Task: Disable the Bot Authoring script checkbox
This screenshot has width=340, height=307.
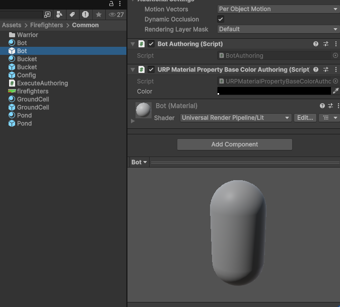Action: (x=151, y=44)
